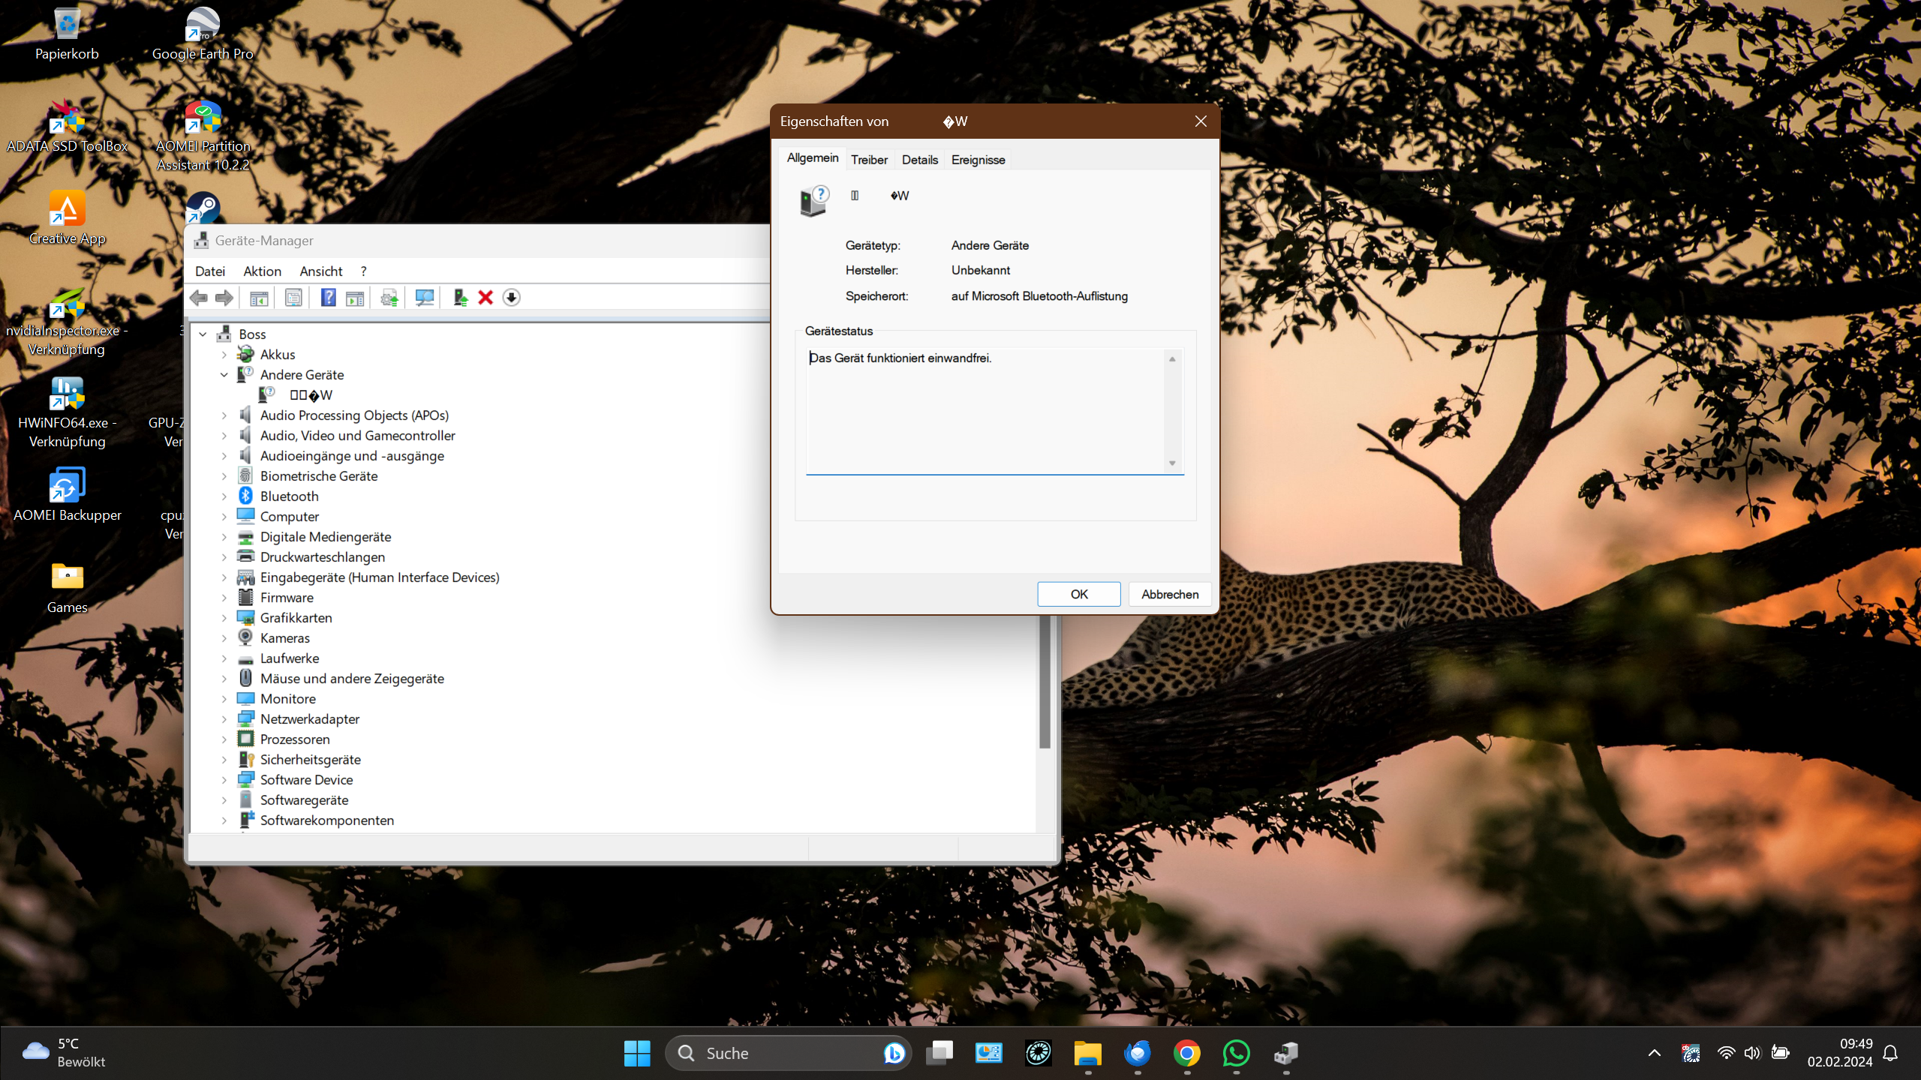This screenshot has height=1080, width=1921.
Task: Select the disable device down-arrow icon
Action: (x=512, y=298)
